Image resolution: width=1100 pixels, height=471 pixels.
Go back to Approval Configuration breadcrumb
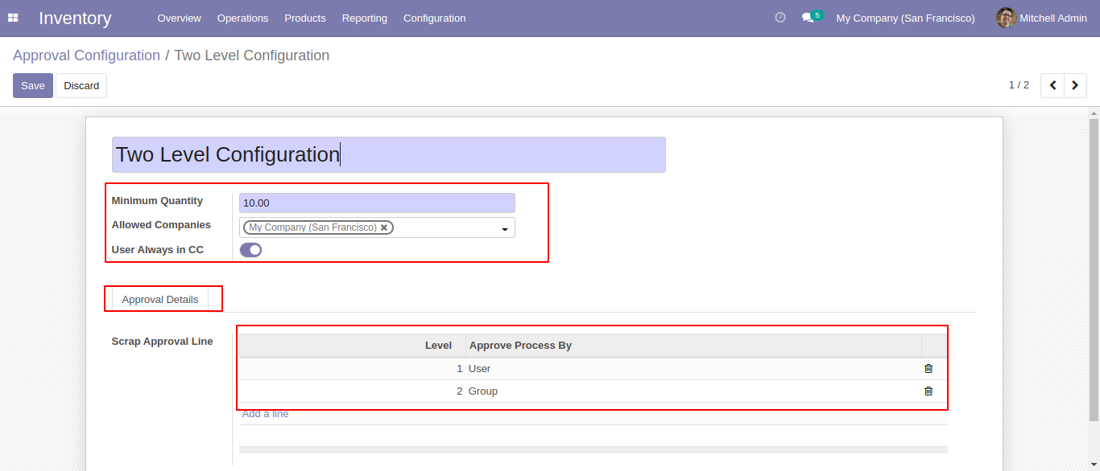point(87,55)
